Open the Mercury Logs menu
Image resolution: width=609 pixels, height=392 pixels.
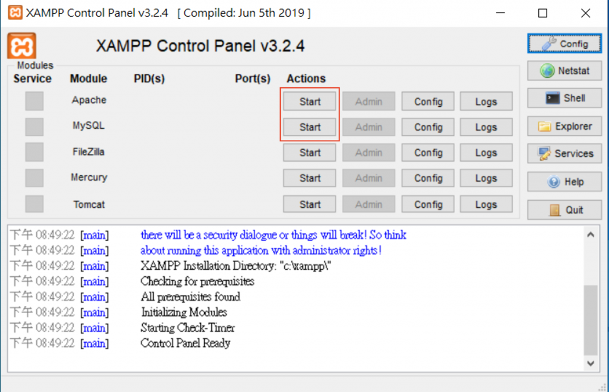[486, 178]
